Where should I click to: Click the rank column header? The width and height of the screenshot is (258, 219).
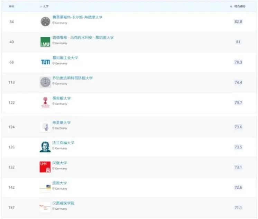[x=11, y=7]
